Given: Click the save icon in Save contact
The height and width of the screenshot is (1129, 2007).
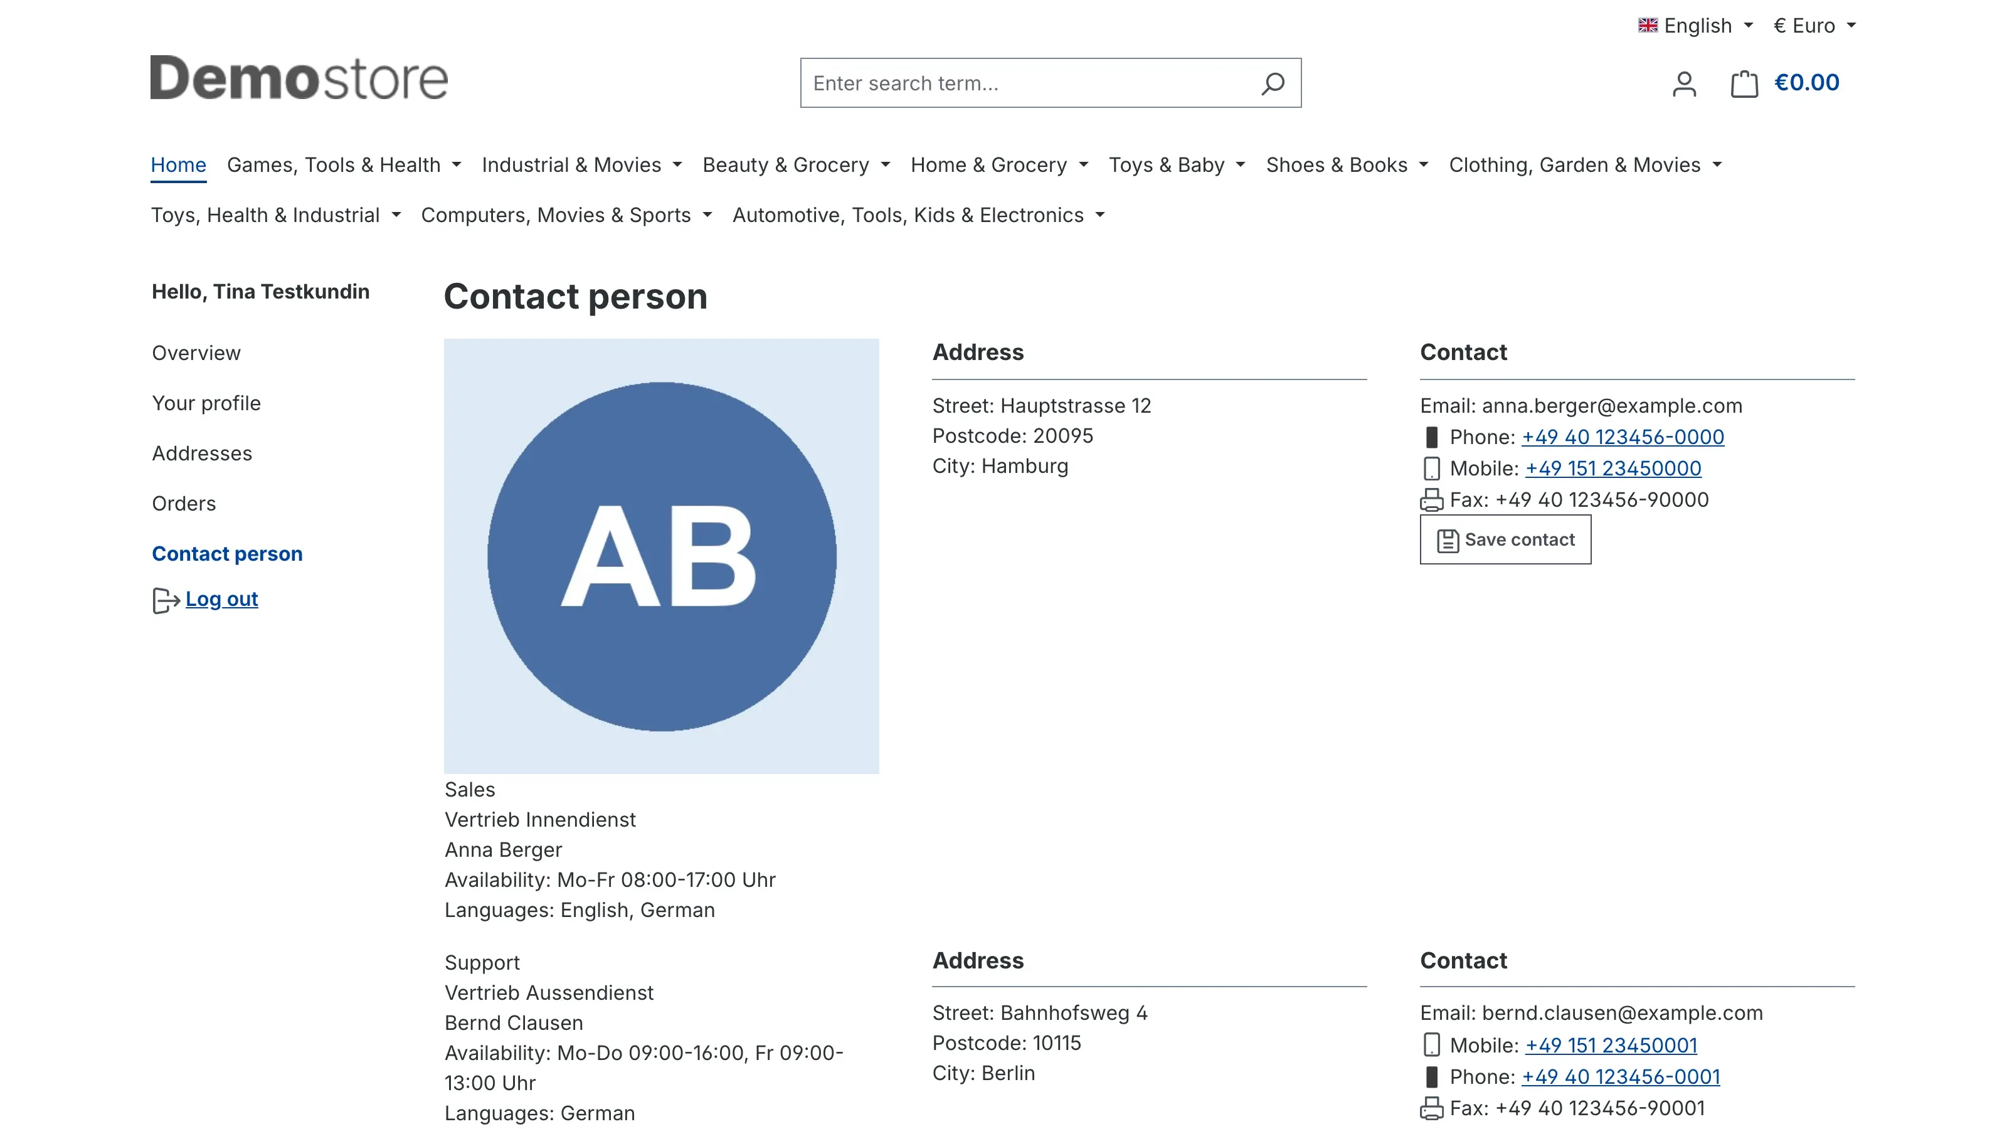Looking at the screenshot, I should pos(1447,540).
